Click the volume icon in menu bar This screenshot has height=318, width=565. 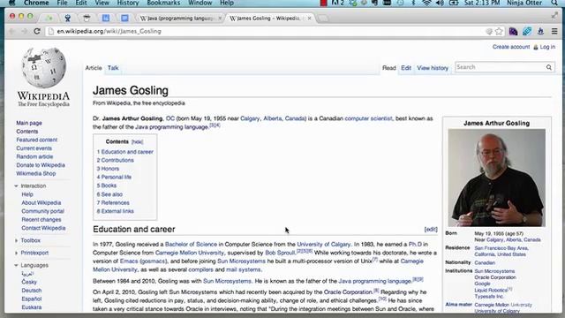coord(440,3)
